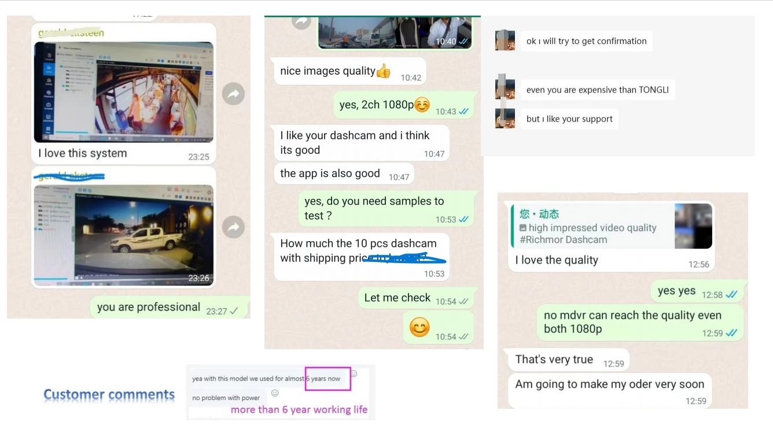Click avatar beside ok i will try message
The image size is (773, 429).
[505, 40]
